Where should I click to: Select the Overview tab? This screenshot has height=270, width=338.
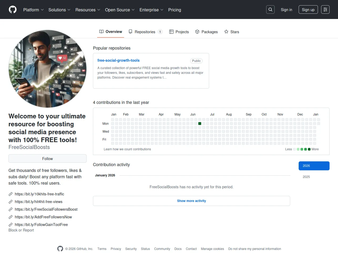click(x=111, y=32)
